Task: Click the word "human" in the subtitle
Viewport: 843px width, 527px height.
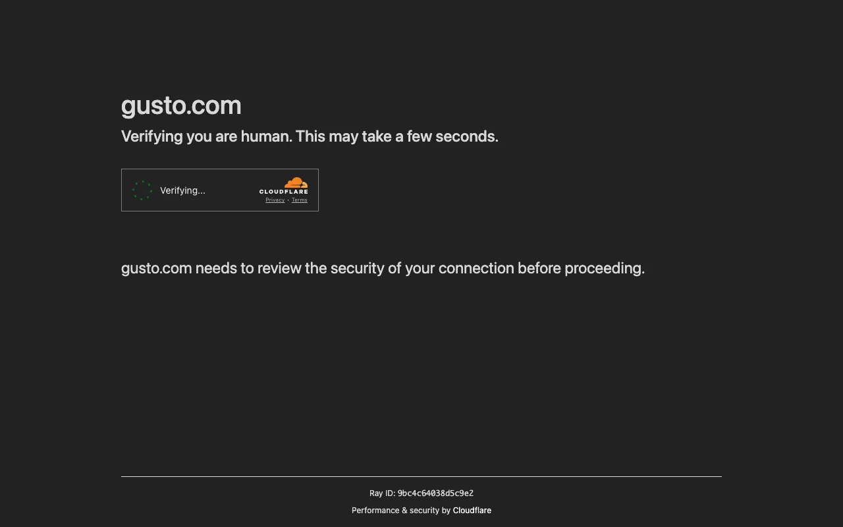Action: coord(265,136)
